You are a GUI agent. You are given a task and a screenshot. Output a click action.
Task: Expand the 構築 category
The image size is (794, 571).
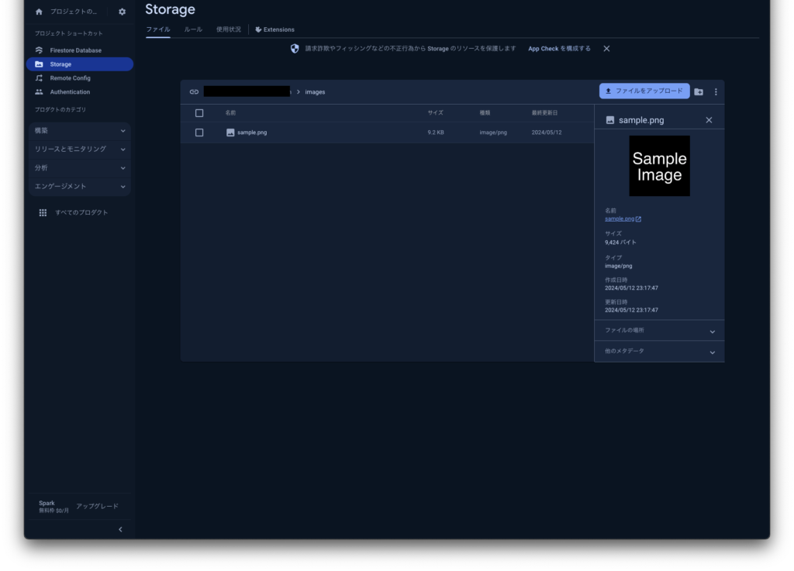80,131
